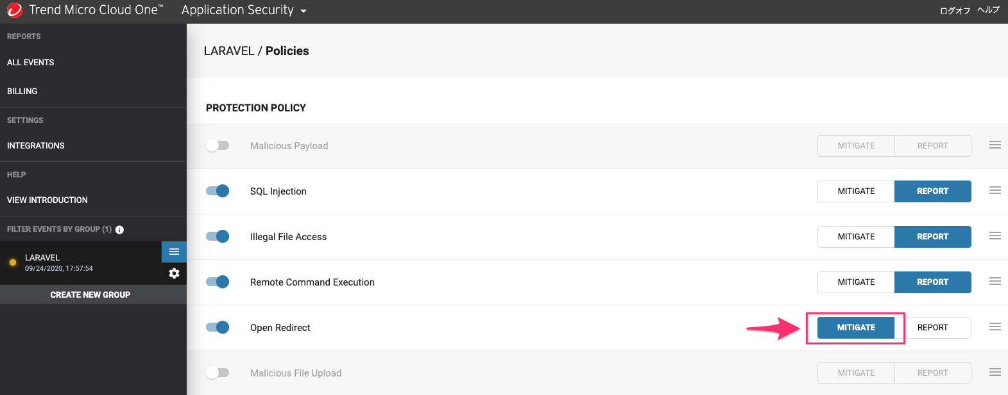The width and height of the screenshot is (1008, 395).
Task: Open the Application Security dropdown
Action: click(x=244, y=10)
